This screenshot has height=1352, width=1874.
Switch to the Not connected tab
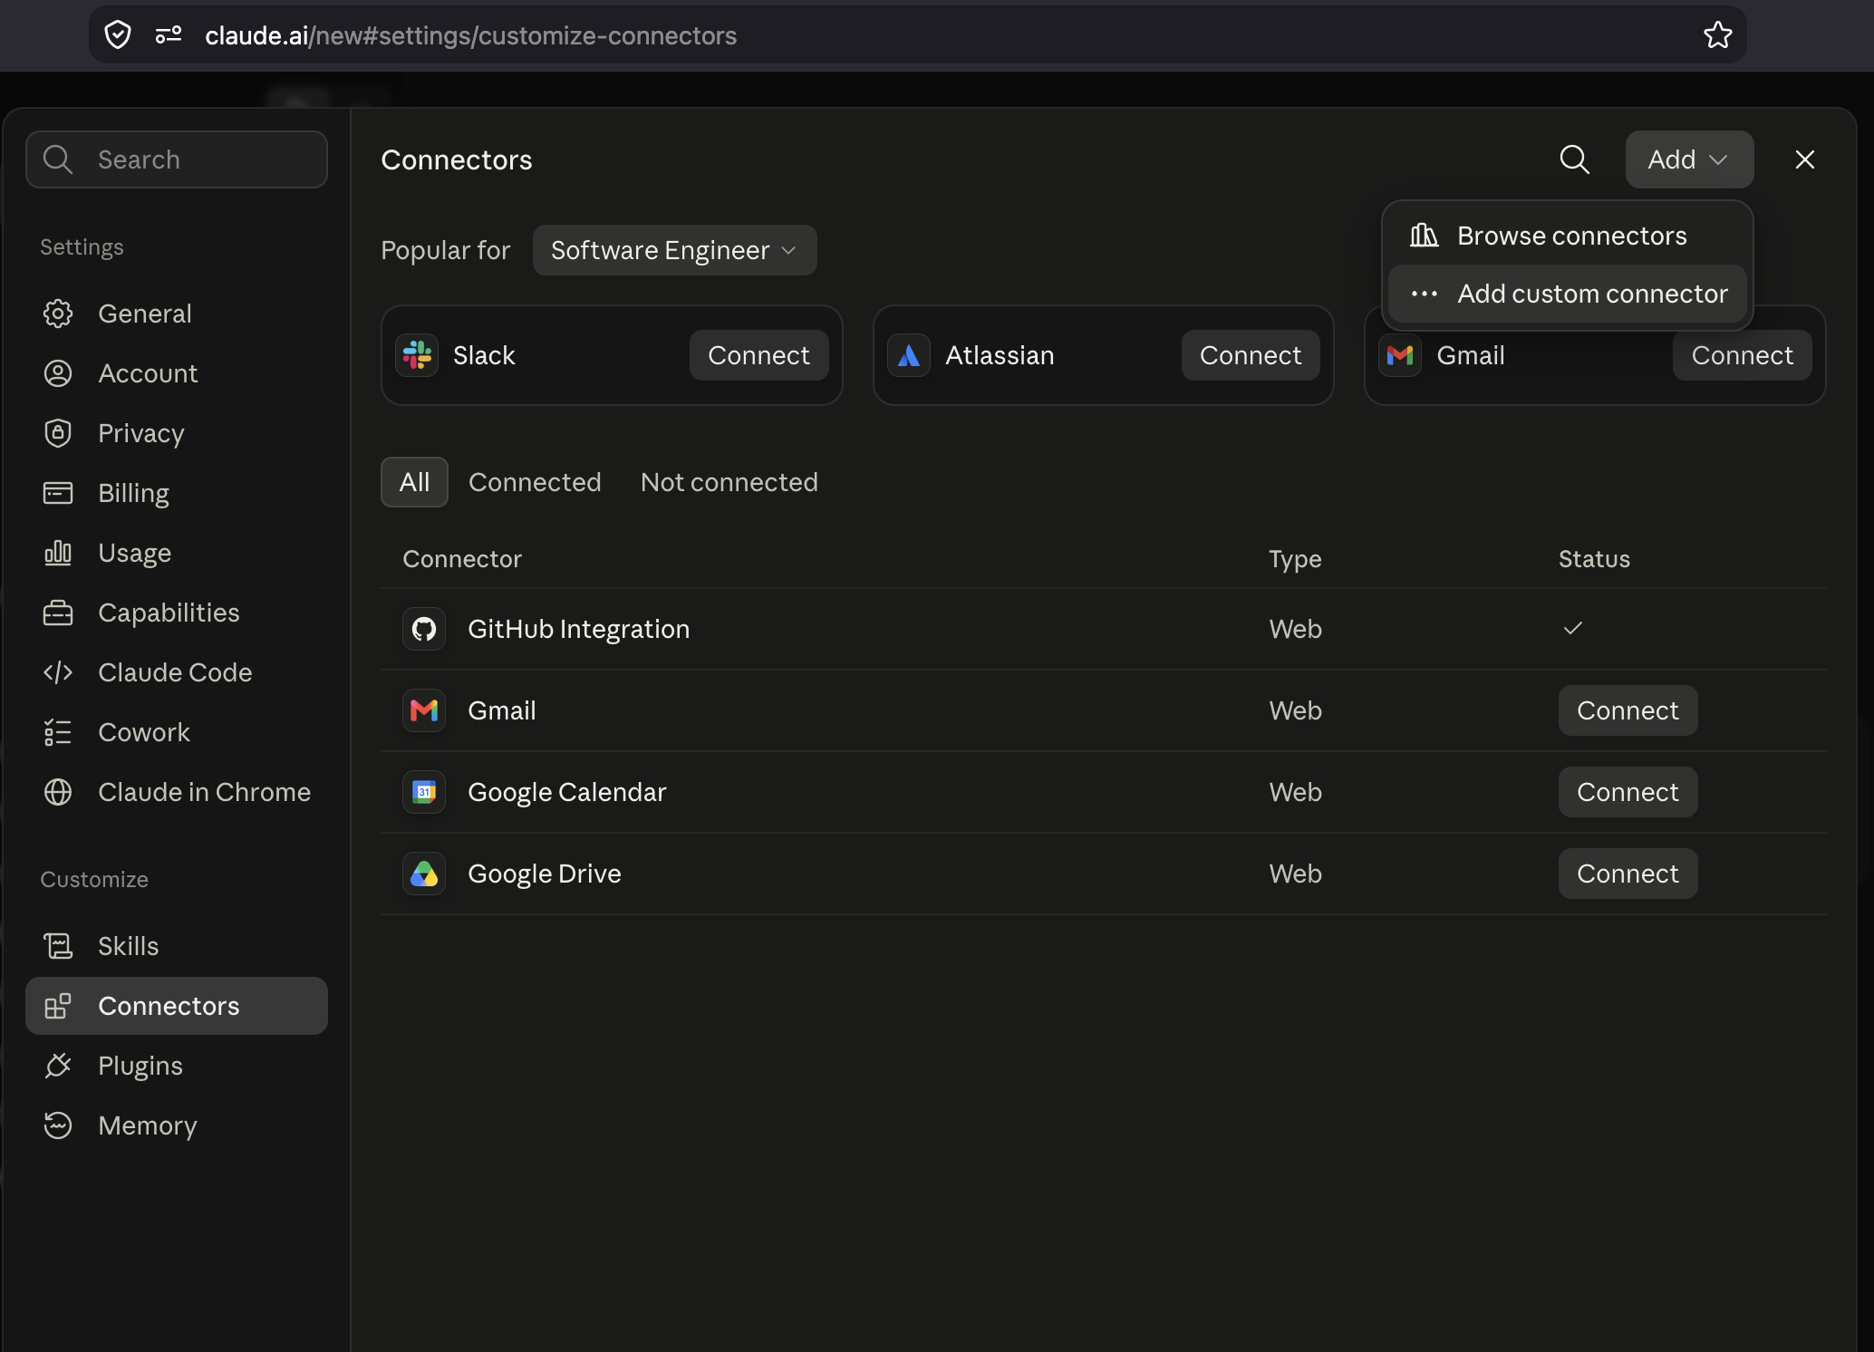(729, 482)
